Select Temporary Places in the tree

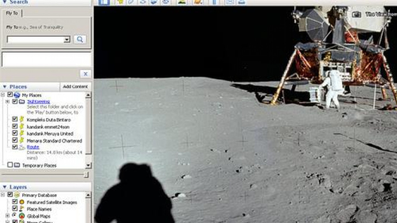click(39, 165)
